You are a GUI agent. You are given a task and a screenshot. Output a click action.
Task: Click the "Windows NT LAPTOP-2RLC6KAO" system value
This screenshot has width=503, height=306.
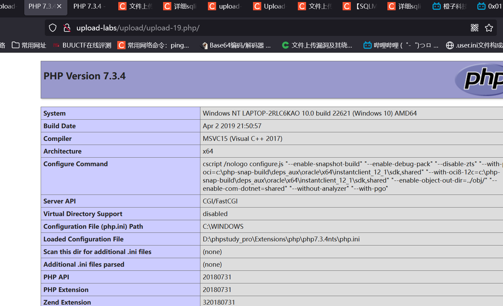click(x=310, y=113)
